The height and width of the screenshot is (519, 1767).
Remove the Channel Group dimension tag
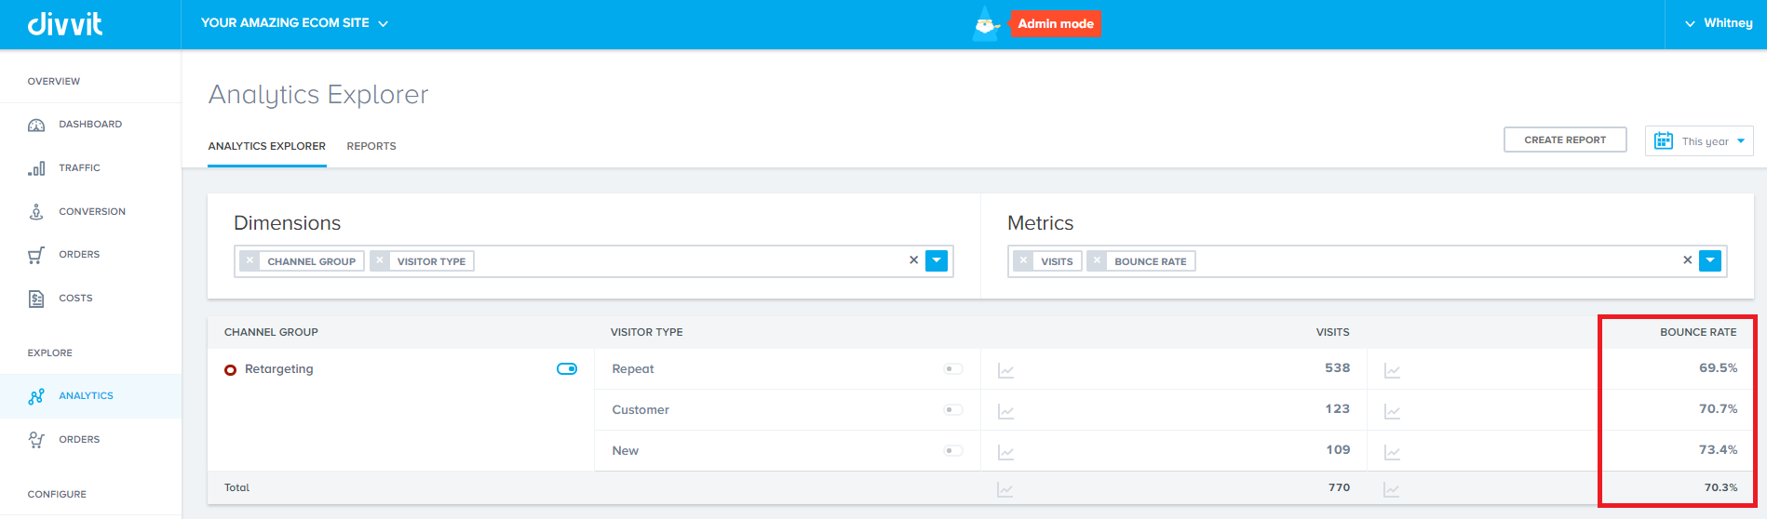[x=250, y=261]
